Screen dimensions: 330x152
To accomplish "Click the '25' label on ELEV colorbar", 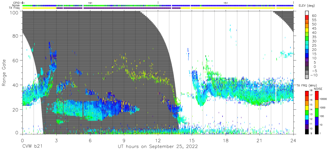I will click(314, 45).
